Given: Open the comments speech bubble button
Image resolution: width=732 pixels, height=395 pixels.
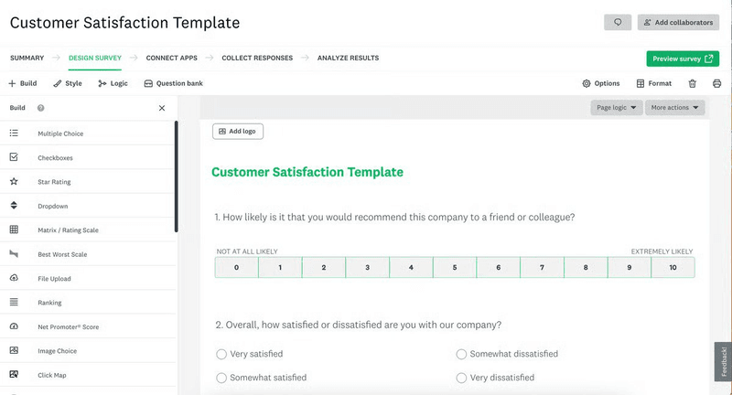Looking at the screenshot, I should point(617,22).
